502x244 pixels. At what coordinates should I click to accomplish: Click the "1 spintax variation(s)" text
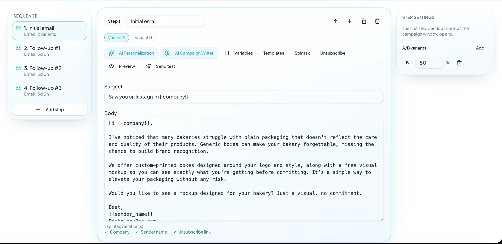point(124,226)
